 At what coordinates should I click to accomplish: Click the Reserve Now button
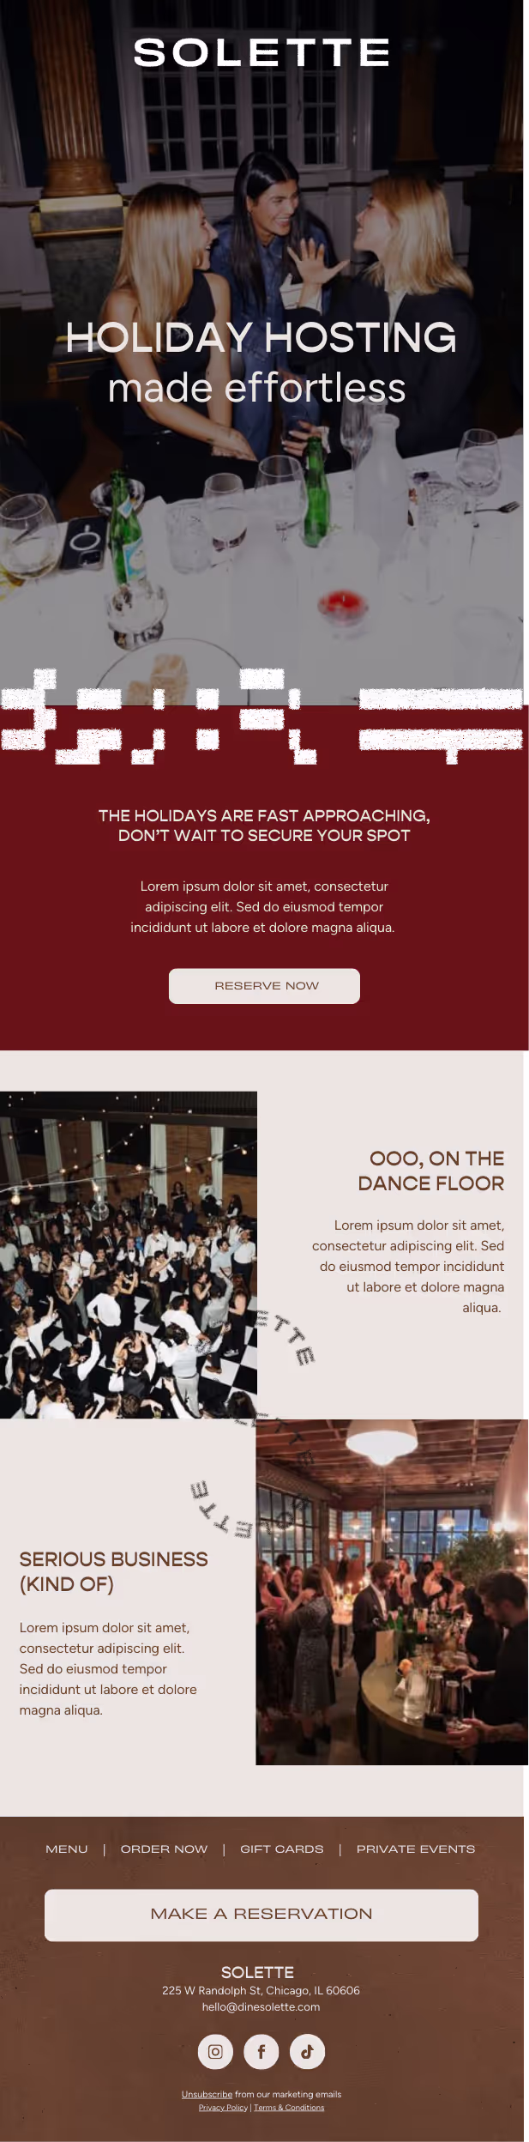tap(264, 986)
